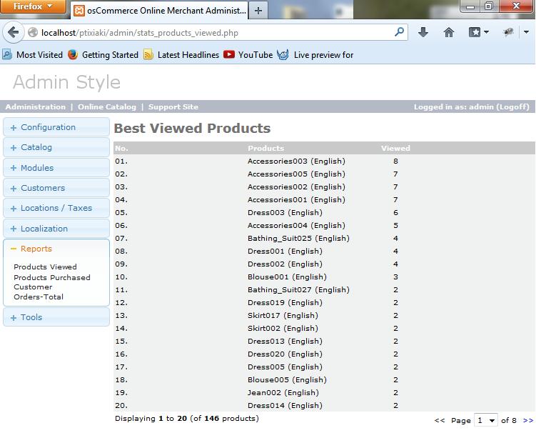
Task: Collapse the Reports menu section
Action: (x=56, y=249)
